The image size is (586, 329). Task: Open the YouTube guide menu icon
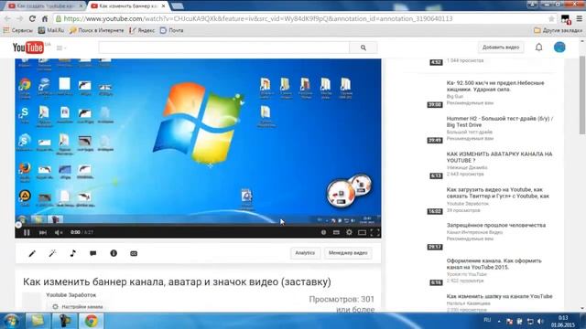click(x=61, y=48)
